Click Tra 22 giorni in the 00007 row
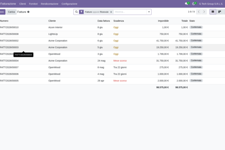 120,67
